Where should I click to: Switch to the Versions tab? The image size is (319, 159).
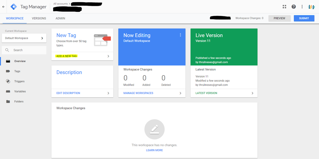pyautogui.click(x=39, y=18)
